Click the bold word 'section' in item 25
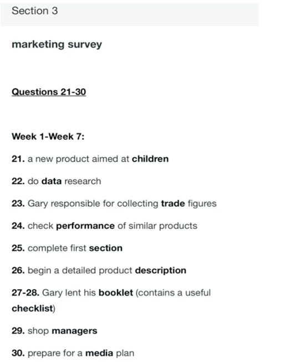 [106, 248]
